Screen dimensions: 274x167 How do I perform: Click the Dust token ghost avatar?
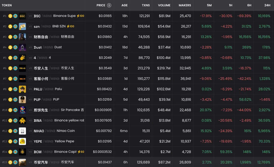(22, 47)
